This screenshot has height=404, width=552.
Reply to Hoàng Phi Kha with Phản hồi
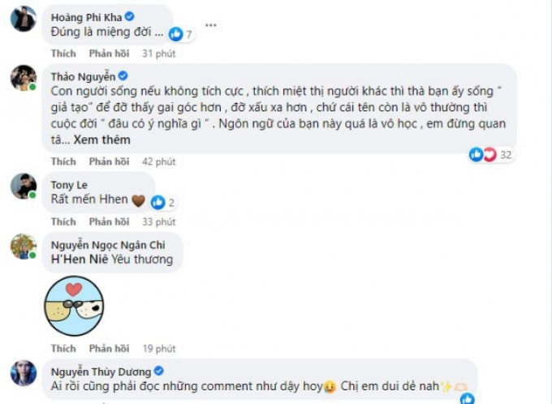click(109, 54)
